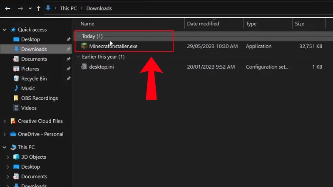
Task: Select the desktop.ini file name
Action: (101, 67)
